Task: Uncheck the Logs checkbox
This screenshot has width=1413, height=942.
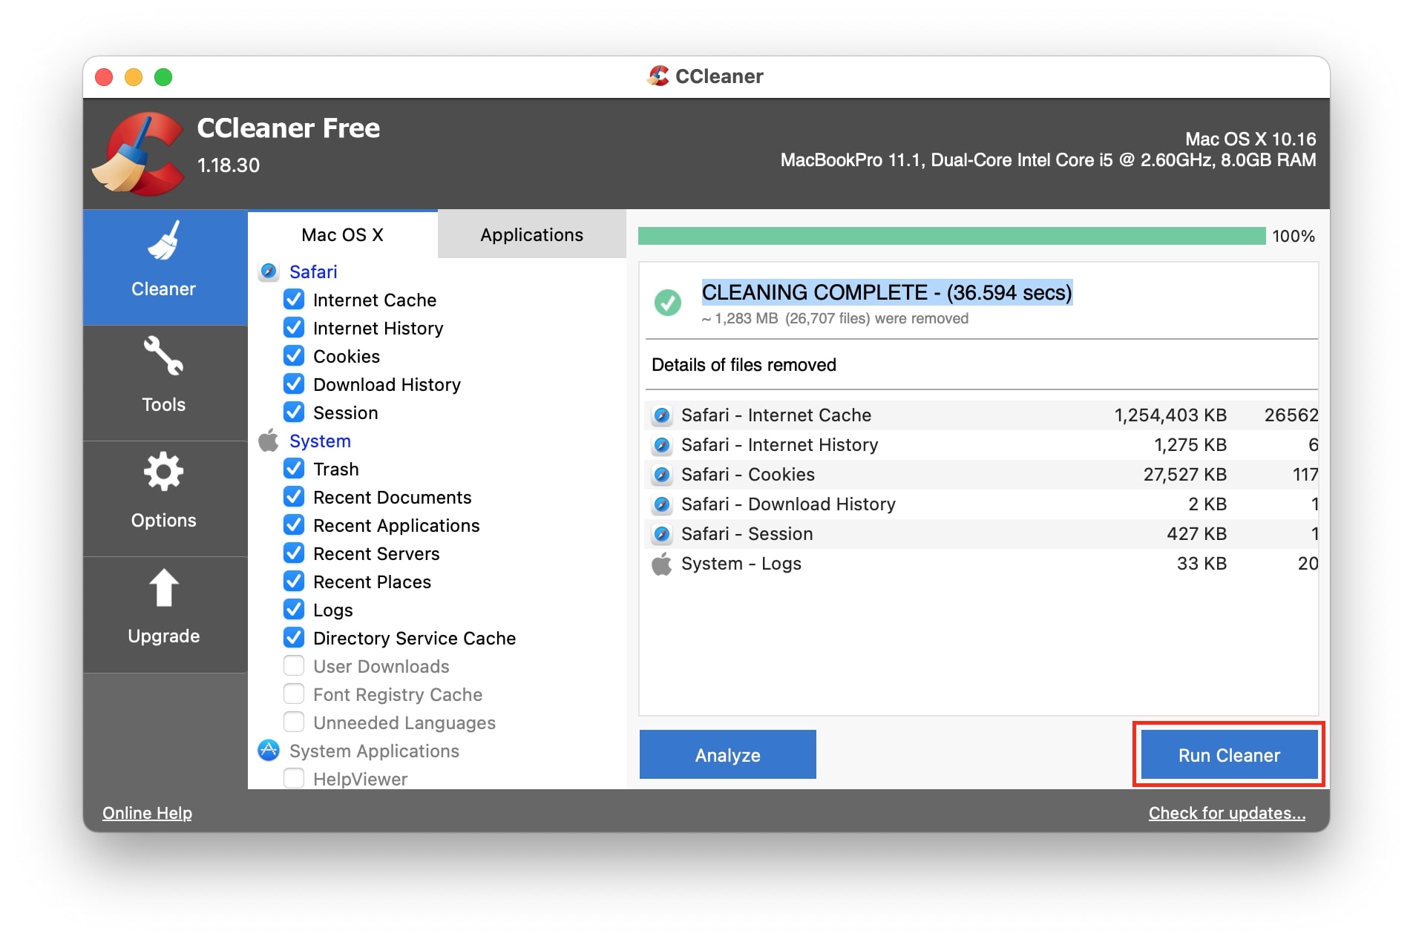Action: point(294,610)
